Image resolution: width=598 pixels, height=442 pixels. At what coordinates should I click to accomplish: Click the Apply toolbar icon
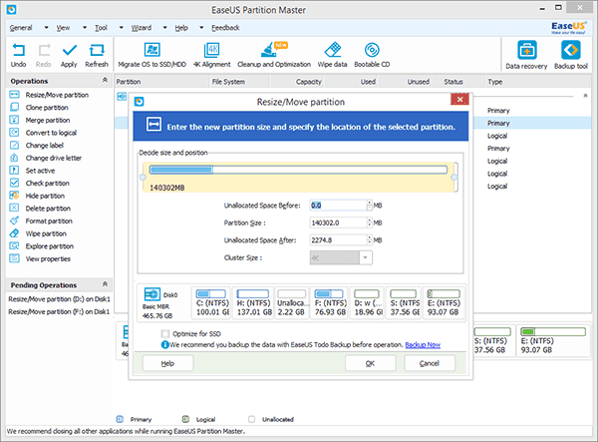point(69,52)
